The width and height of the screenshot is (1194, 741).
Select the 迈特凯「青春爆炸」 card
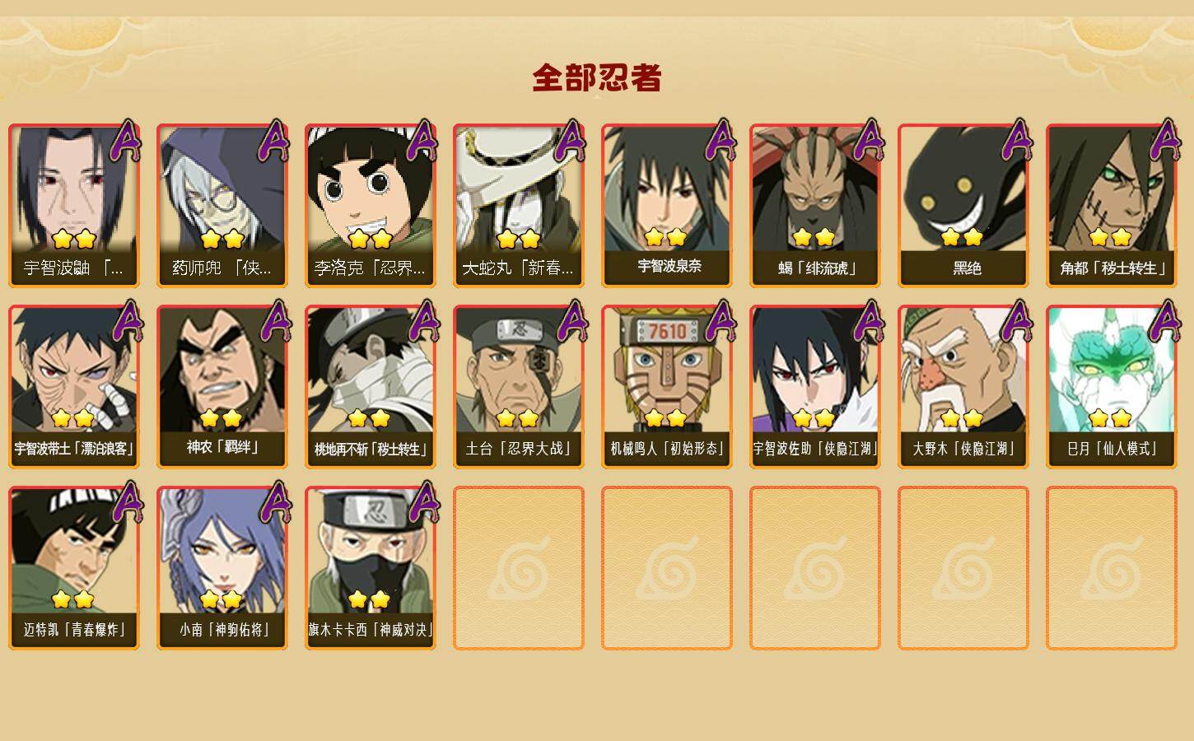[73, 568]
